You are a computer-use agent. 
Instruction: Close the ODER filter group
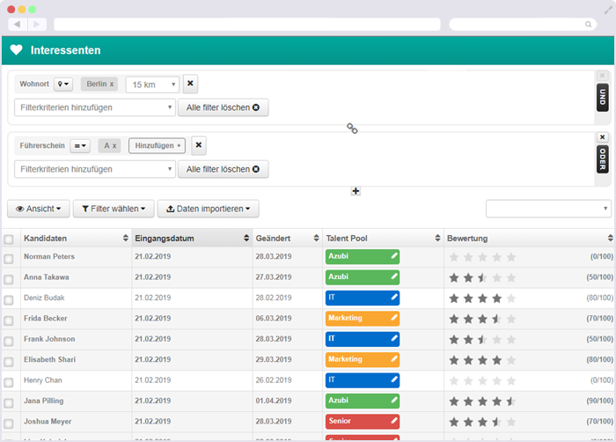[x=602, y=136]
